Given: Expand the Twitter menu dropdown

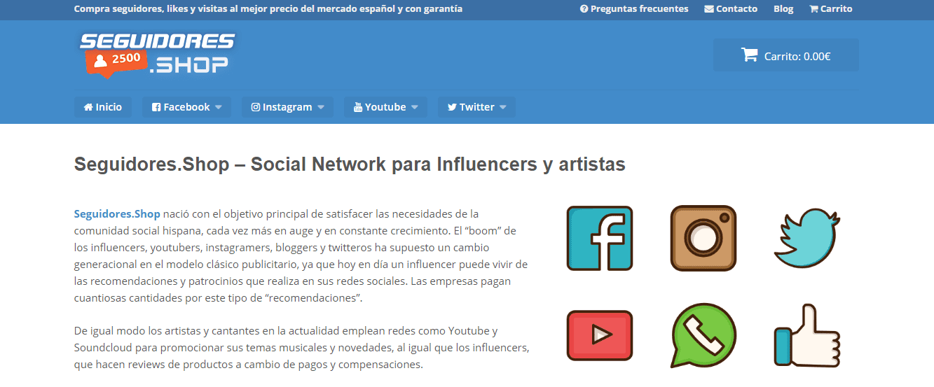Looking at the screenshot, I should pos(503,107).
